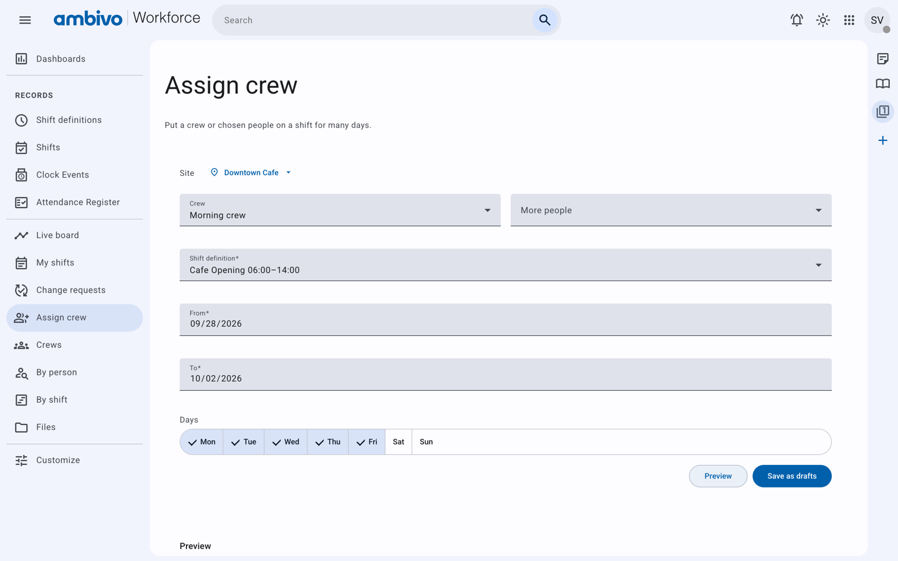The height and width of the screenshot is (561, 898).
Task: Click the My shifts calendar icon
Action: pyautogui.click(x=21, y=262)
